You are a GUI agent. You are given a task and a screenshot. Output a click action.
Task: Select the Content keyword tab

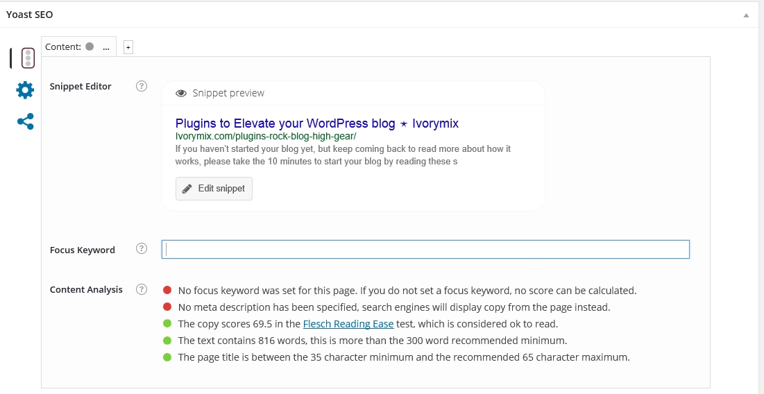click(78, 46)
